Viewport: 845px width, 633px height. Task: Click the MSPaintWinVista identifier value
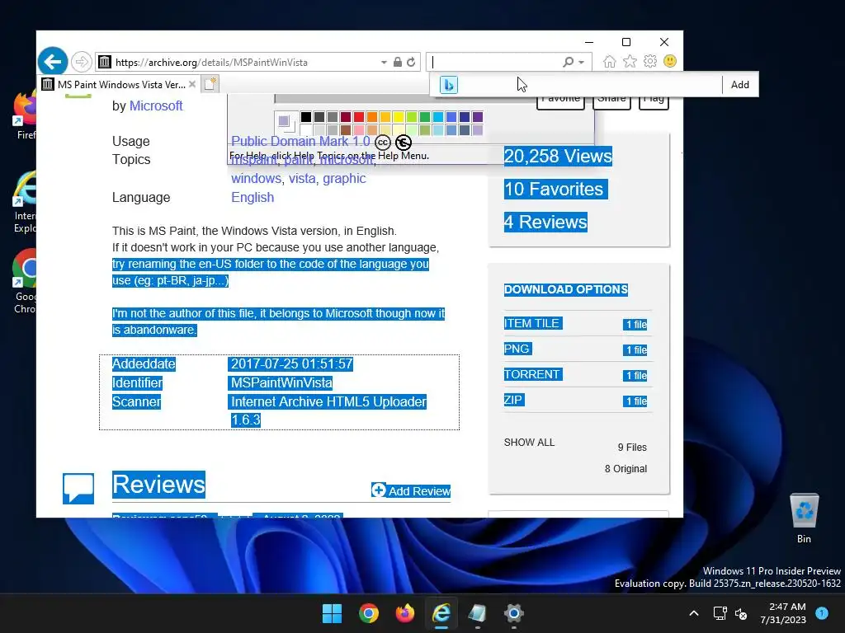pos(281,382)
